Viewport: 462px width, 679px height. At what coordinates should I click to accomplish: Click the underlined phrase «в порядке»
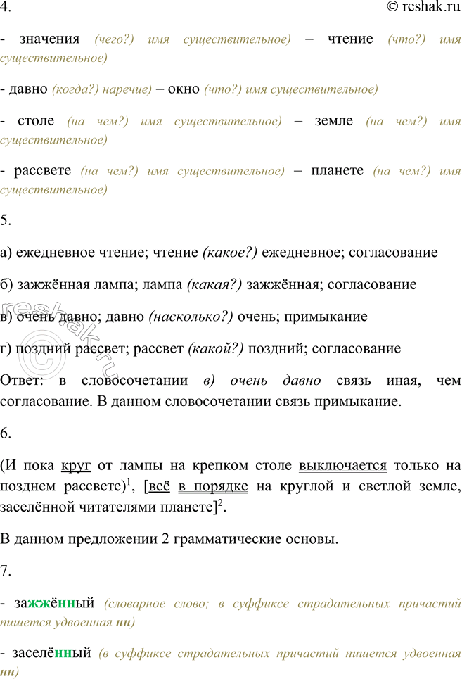[x=213, y=486]
